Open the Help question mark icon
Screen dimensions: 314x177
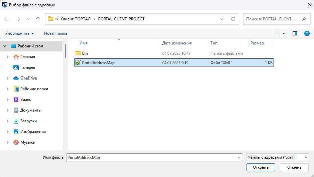click(x=307, y=33)
